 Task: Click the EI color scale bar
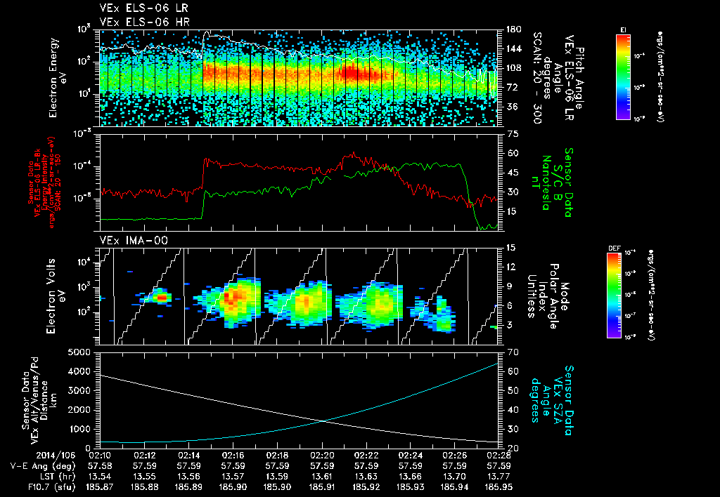[x=623, y=77]
